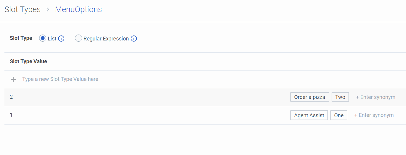
Task: Click the info icon beside Regular Expression
Action: tap(134, 39)
